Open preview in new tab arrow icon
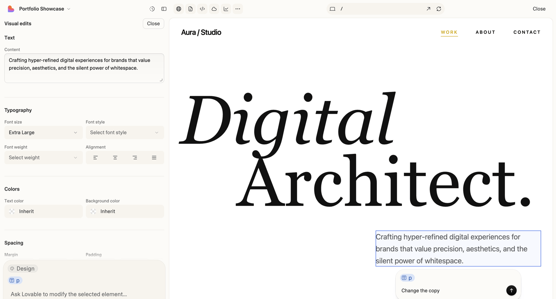556x299 pixels. coord(428,9)
